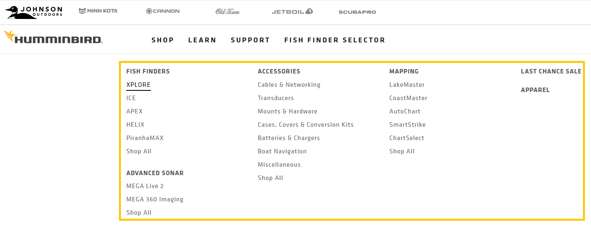Select XPLORE fish finders

(x=138, y=85)
